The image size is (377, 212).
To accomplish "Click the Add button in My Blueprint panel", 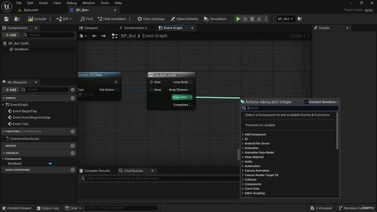I will (11, 90).
